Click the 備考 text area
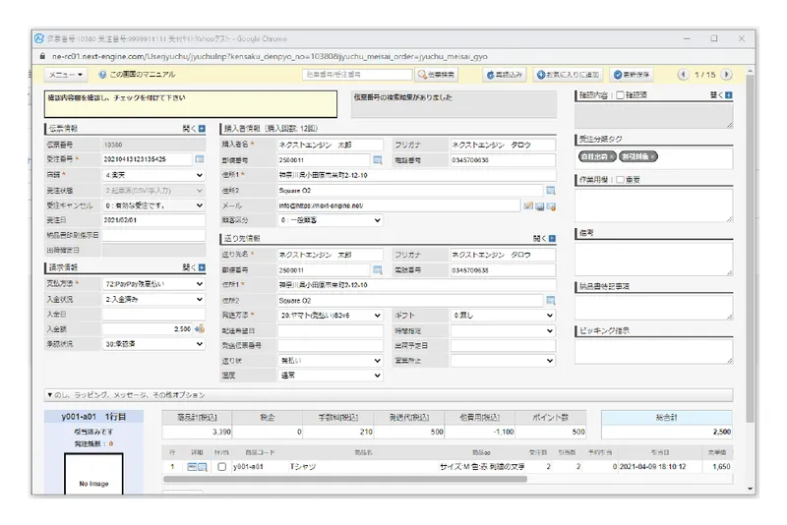This screenshot has height=525, width=787. [653, 259]
